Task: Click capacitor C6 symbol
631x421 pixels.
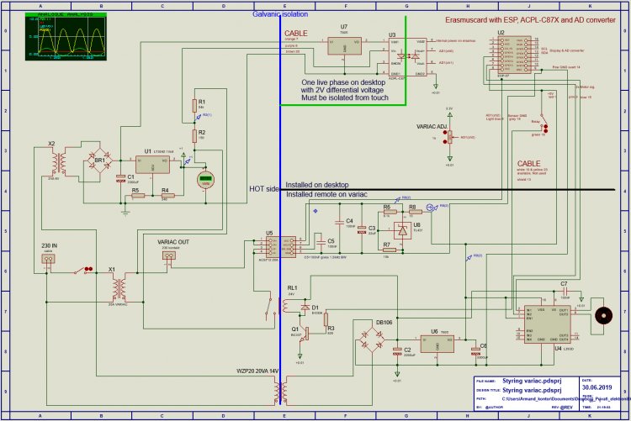Action: pyautogui.click(x=475, y=351)
